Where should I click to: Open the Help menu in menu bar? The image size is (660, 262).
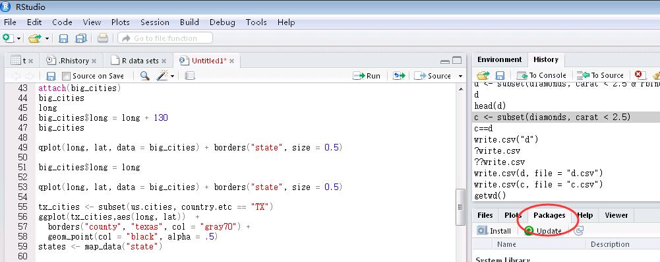click(286, 22)
